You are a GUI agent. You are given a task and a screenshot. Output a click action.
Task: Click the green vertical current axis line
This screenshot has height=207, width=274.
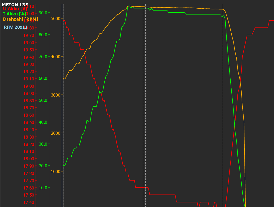(x=49, y=104)
